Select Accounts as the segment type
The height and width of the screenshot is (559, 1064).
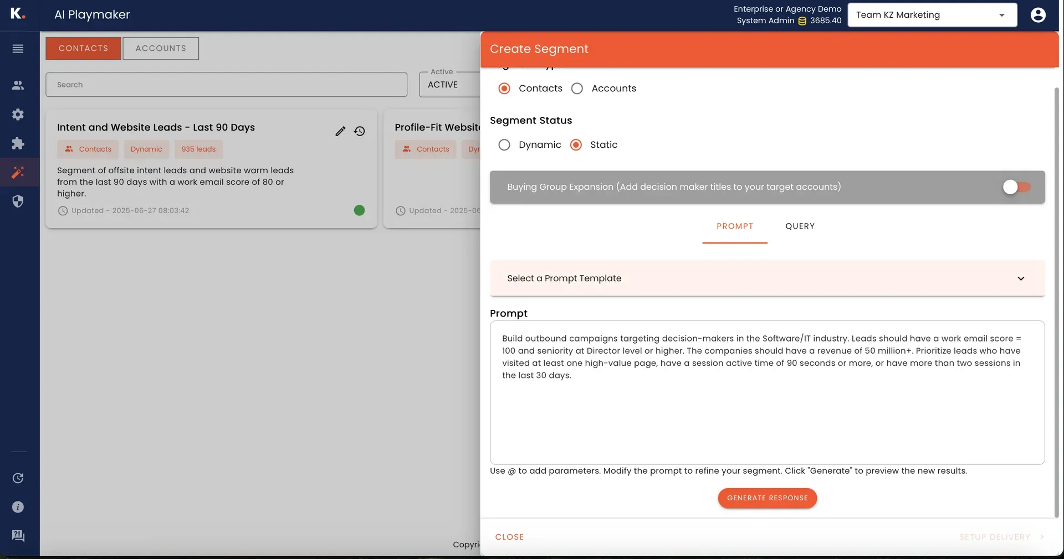click(577, 88)
